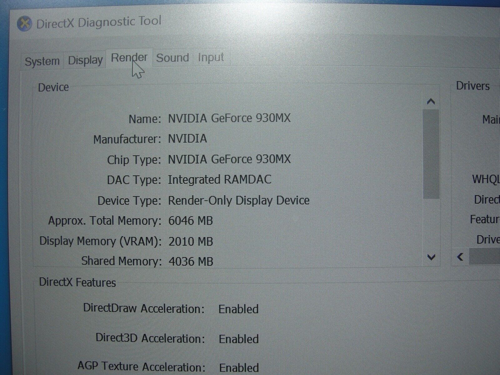Image resolution: width=500 pixels, height=375 pixels.
Task: Click the DirectDraw Acceleration Enabled value
Action: click(239, 309)
